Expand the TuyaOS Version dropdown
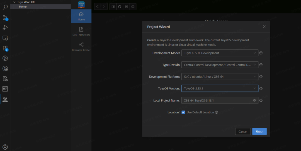Viewport: 301px width, 151px height. pos(220,88)
